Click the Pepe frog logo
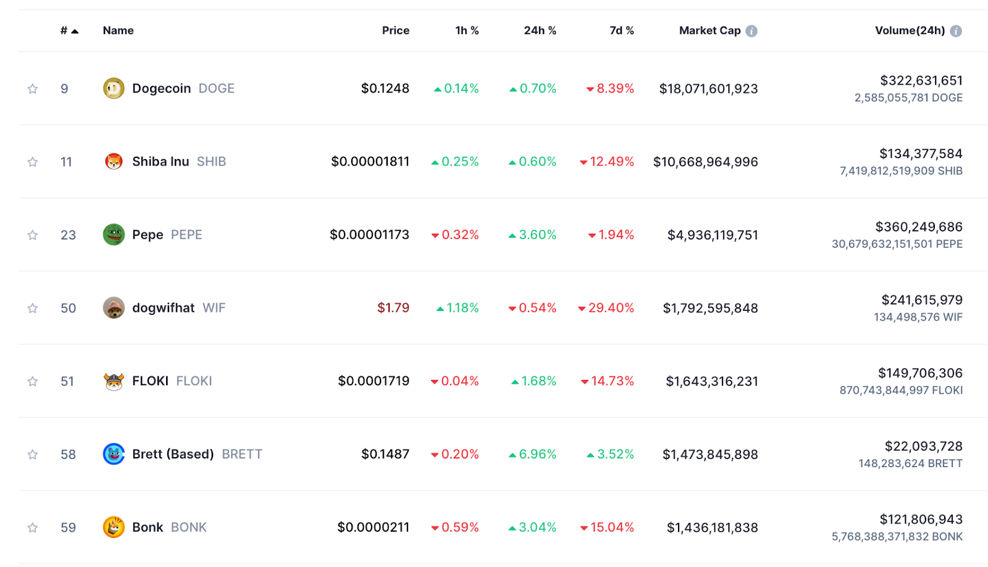Image resolution: width=988 pixels, height=567 pixels. pos(114,234)
